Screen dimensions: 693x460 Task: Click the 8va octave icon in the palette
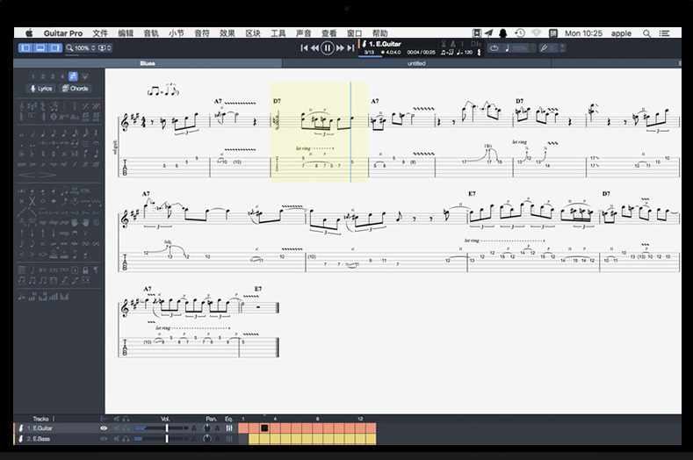pyautogui.click(x=64, y=117)
